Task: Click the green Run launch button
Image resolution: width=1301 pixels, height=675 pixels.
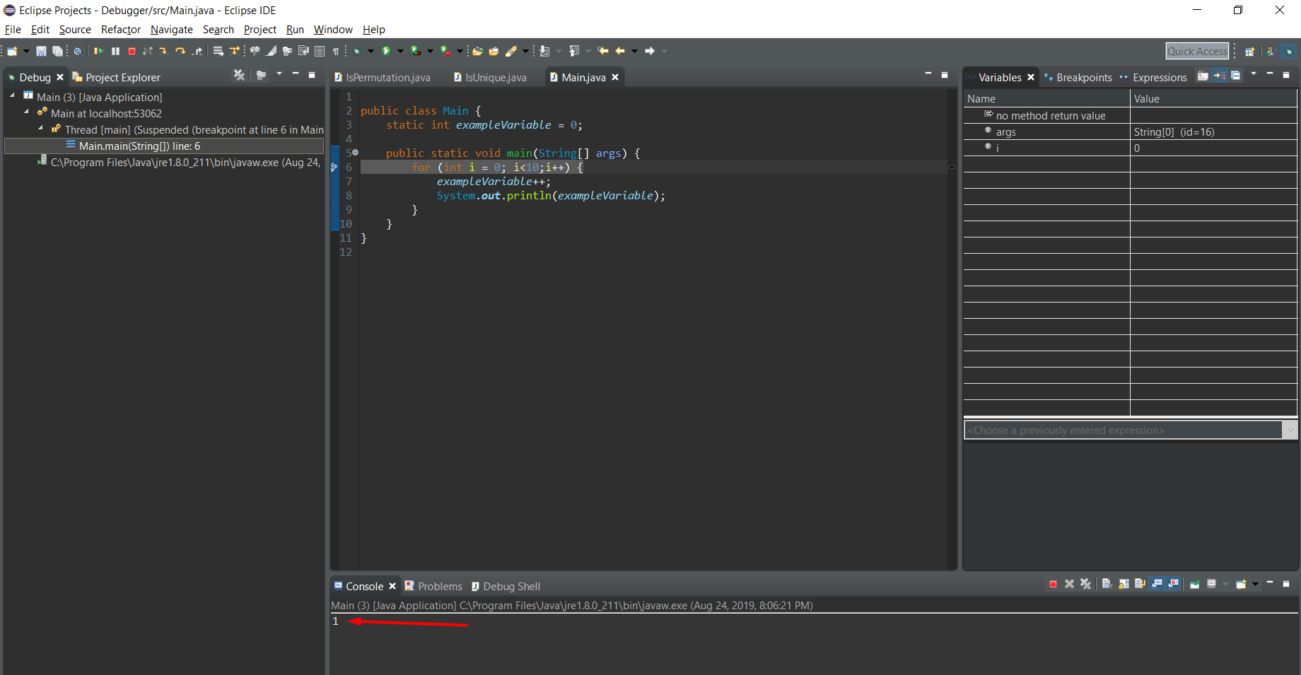Action: coord(386,51)
